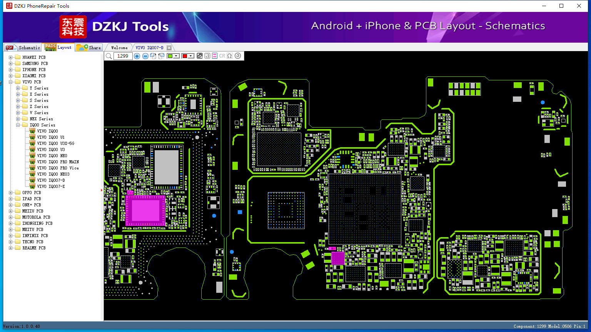Open VIVO IQOO PRO Vice layout
Image resolution: width=591 pixels, height=332 pixels.
tap(58, 168)
